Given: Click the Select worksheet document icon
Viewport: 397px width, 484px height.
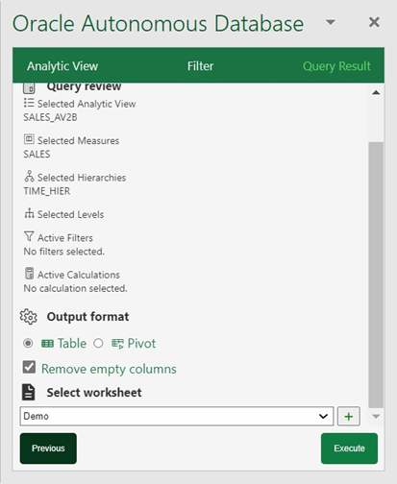Looking at the screenshot, I should coord(29,393).
